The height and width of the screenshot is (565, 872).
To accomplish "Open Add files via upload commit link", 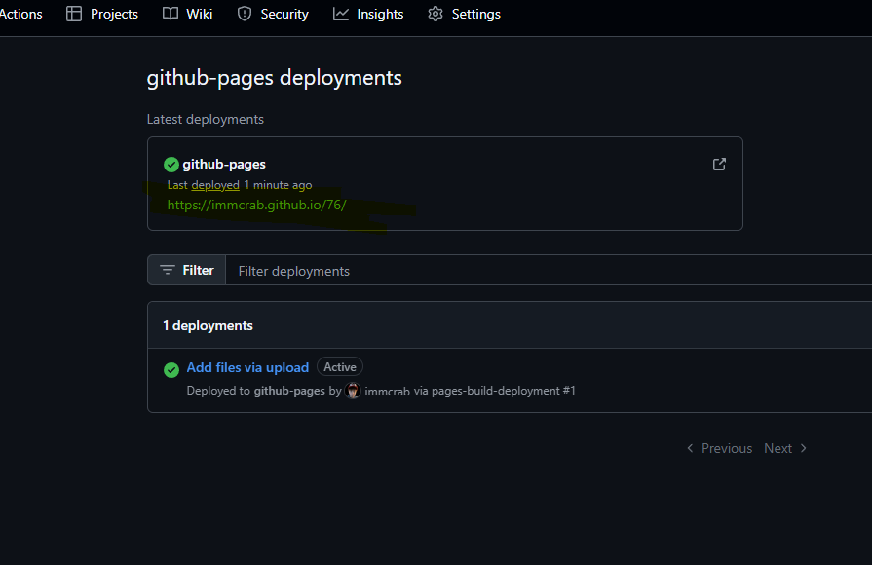I will [247, 367].
